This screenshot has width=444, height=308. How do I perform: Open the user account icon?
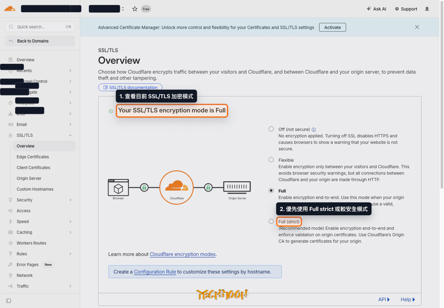coord(427,9)
